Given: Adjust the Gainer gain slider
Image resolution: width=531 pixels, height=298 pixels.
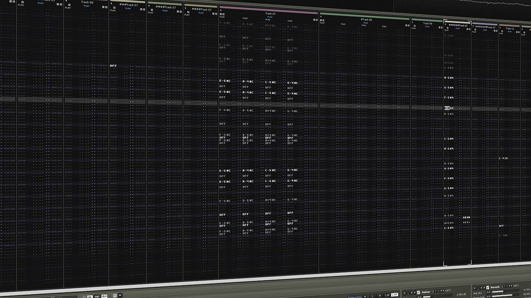Looking at the screenshot, I should point(438,296).
